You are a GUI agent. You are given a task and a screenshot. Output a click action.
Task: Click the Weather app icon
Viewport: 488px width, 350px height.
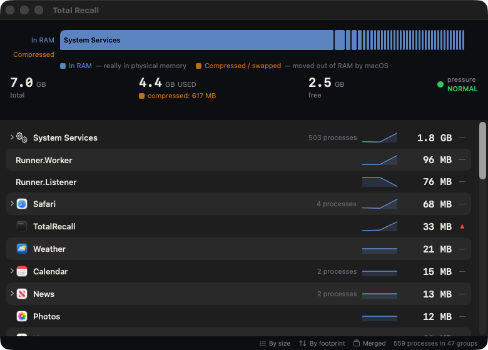pos(22,249)
